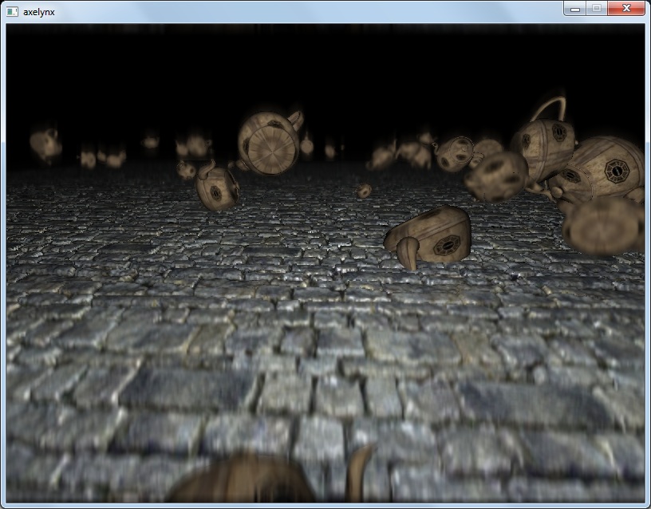This screenshot has width=651, height=509.
Task: Select the teapot lying on the cobblestones
Action: coord(429,235)
